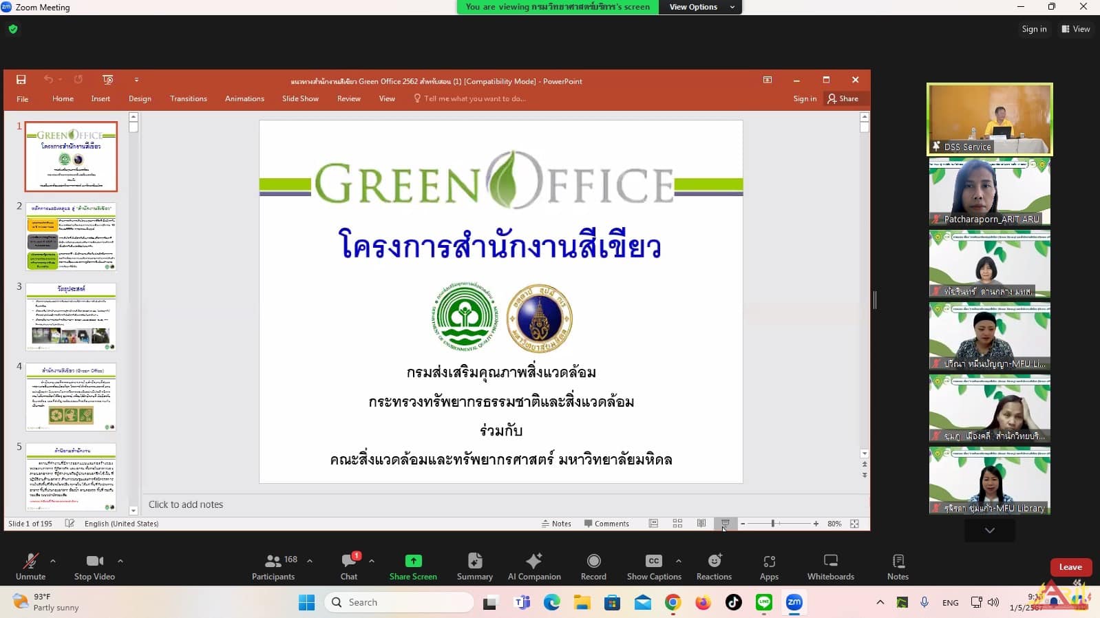Click the 80% zoom level
The width and height of the screenshot is (1100, 618).
834,524
